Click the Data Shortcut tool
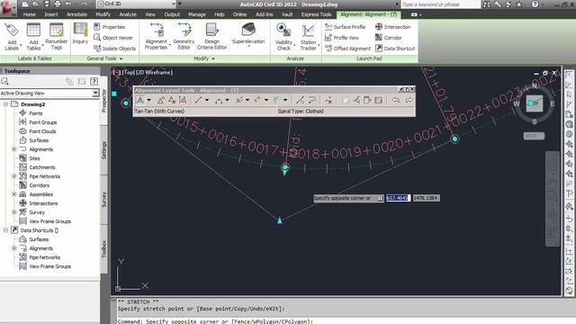The height and width of the screenshot is (324, 576). [x=395, y=48]
